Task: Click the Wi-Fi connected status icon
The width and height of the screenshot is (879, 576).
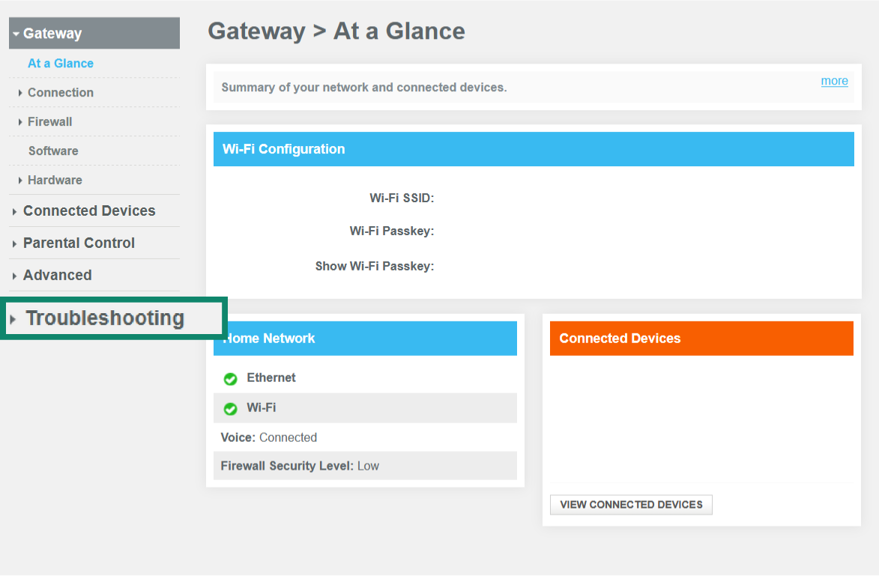Action: pyautogui.click(x=230, y=408)
